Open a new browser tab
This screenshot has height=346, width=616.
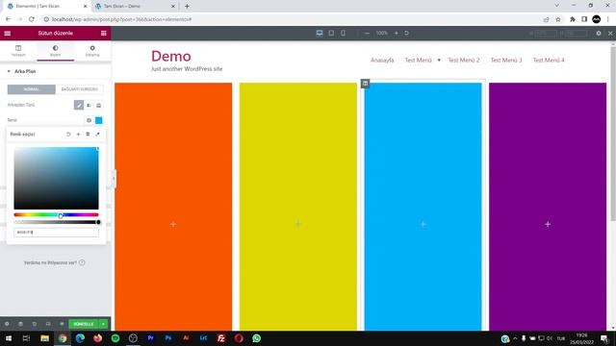click(x=187, y=7)
